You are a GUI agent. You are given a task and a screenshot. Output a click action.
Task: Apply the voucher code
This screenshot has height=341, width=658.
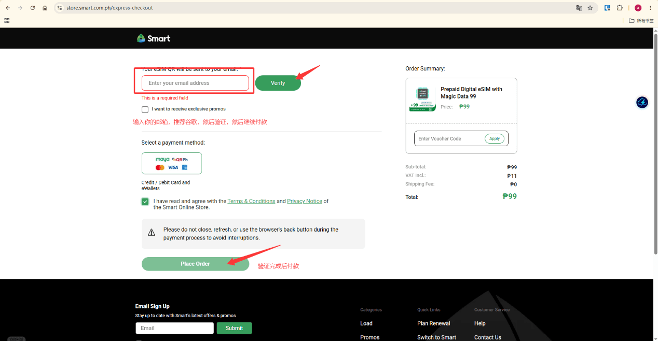click(495, 138)
